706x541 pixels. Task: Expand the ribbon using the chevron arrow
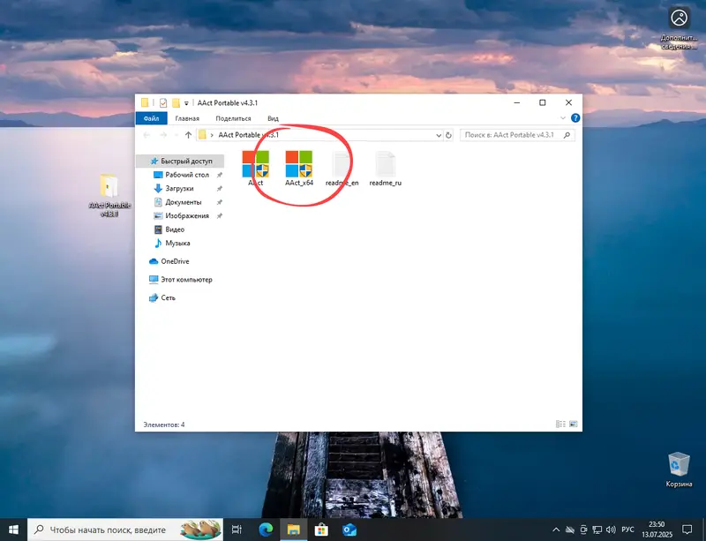565,118
